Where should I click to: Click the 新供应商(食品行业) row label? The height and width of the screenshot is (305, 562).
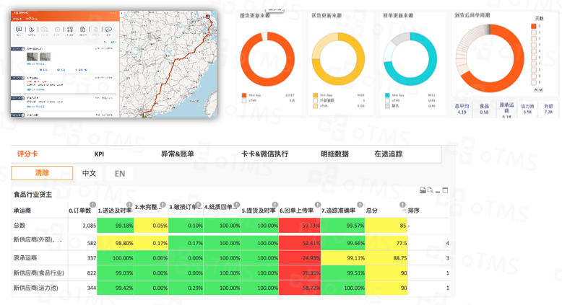click(x=38, y=273)
